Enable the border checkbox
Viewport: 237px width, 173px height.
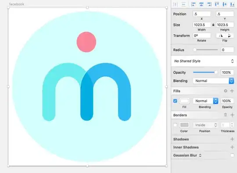click(x=175, y=125)
